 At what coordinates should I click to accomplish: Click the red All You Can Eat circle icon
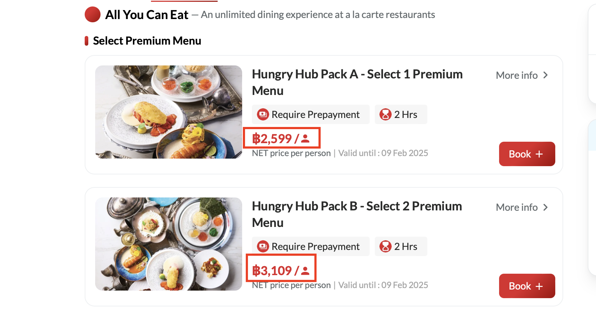(x=93, y=15)
